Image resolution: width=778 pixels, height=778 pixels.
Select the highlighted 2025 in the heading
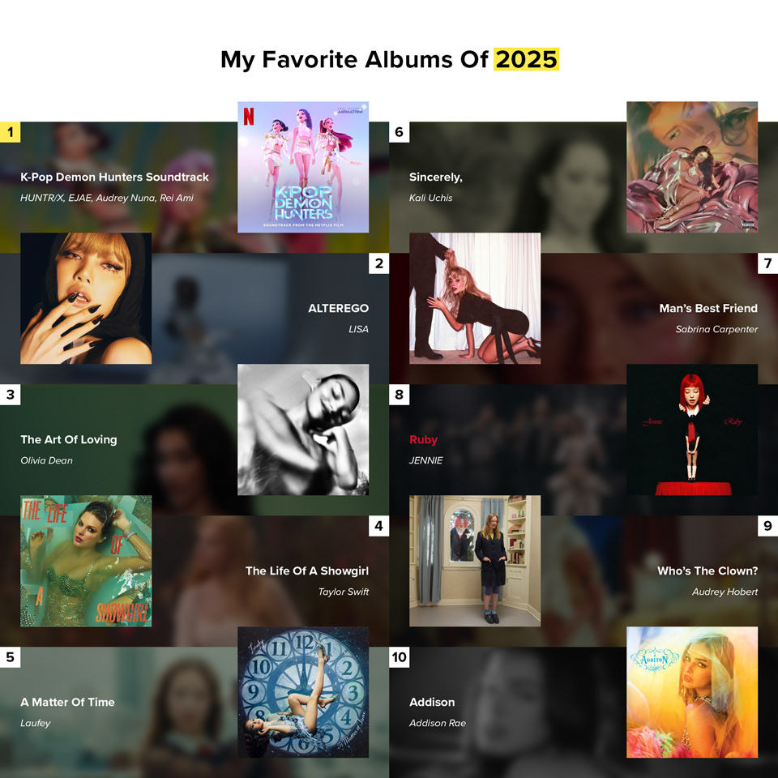click(x=527, y=59)
